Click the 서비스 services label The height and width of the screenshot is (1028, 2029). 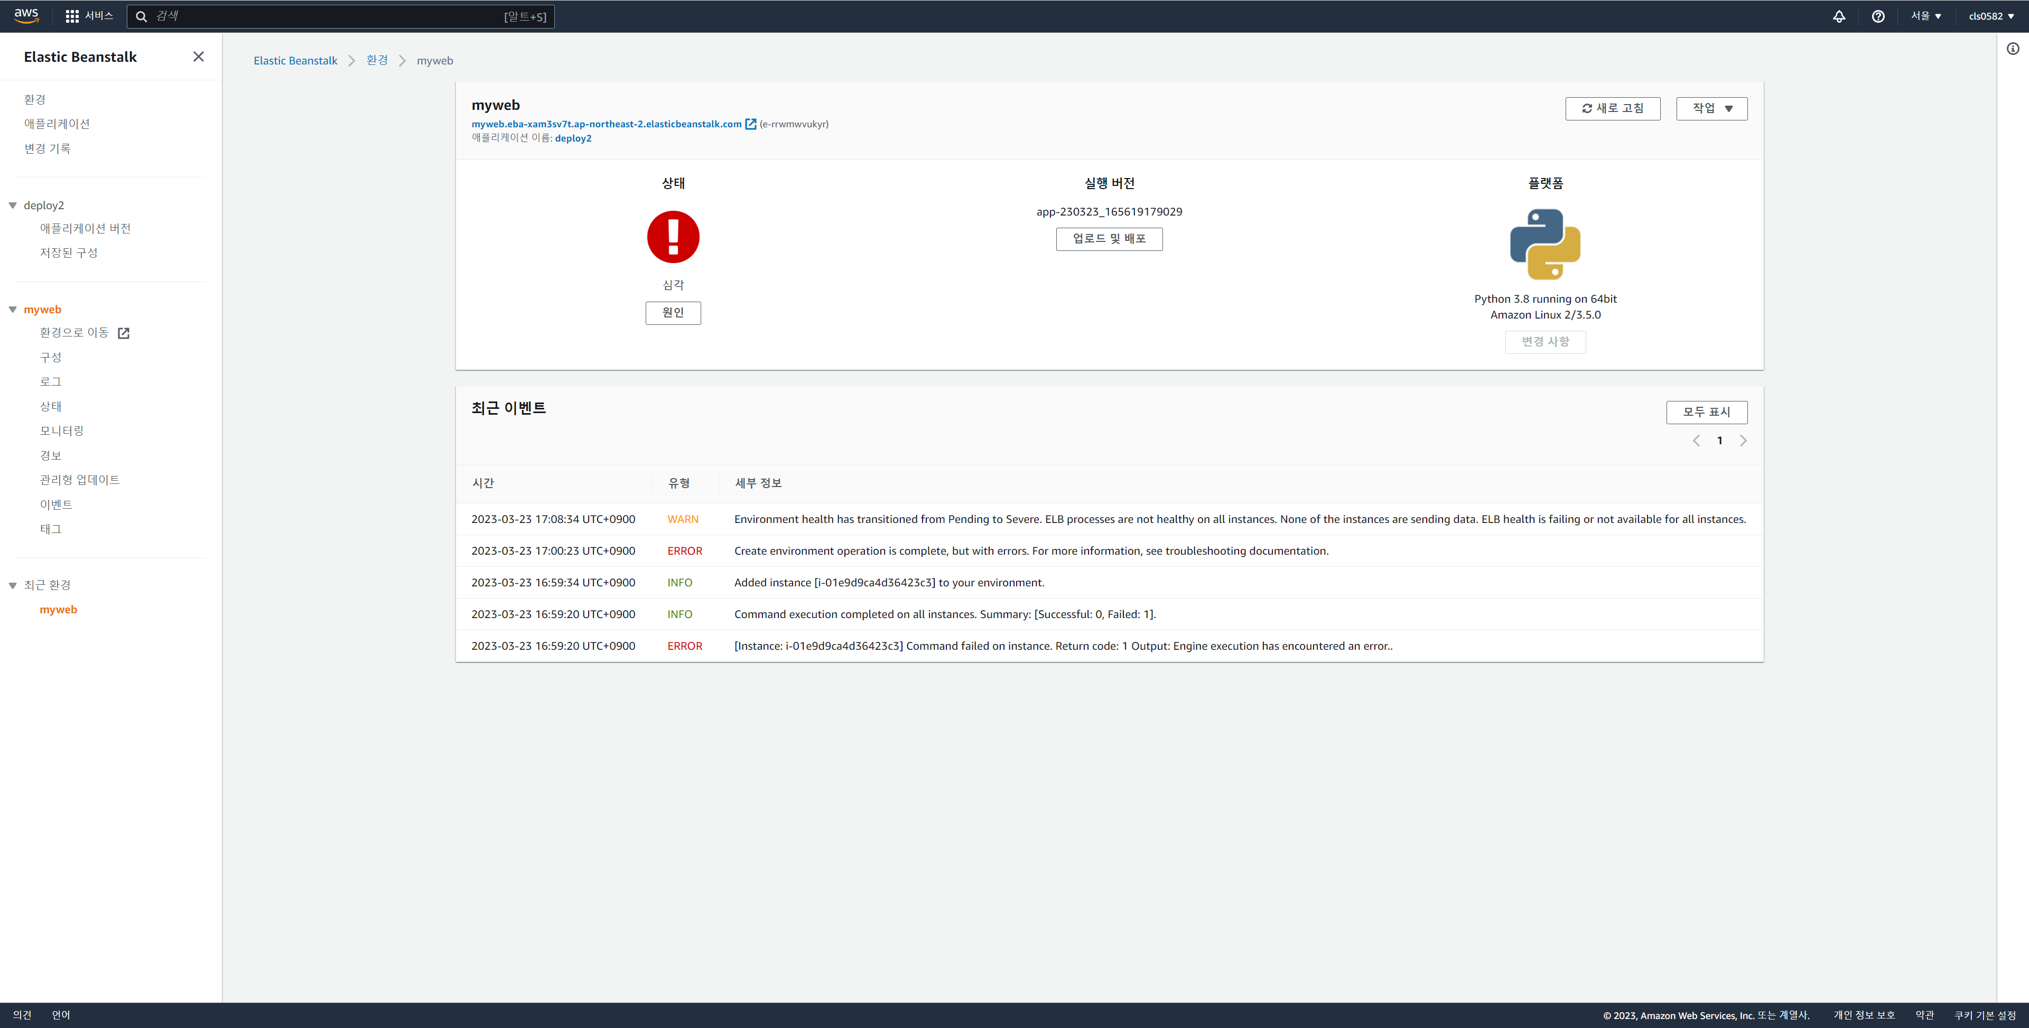98,16
